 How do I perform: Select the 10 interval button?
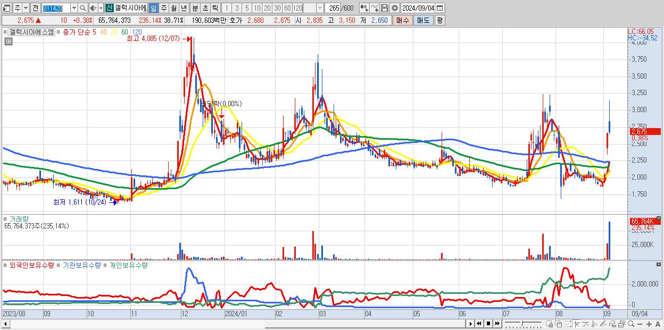click(x=257, y=8)
